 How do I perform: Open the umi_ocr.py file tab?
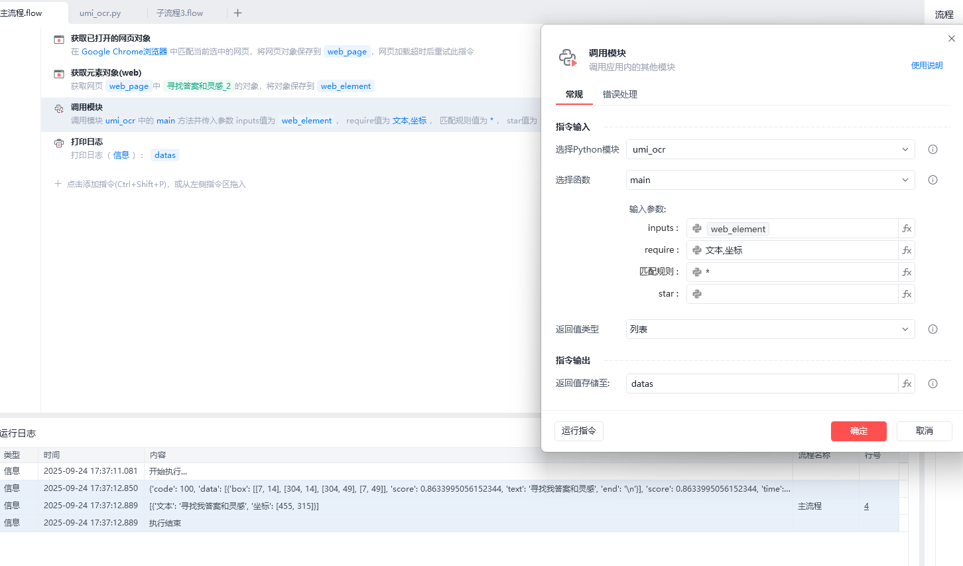100,13
